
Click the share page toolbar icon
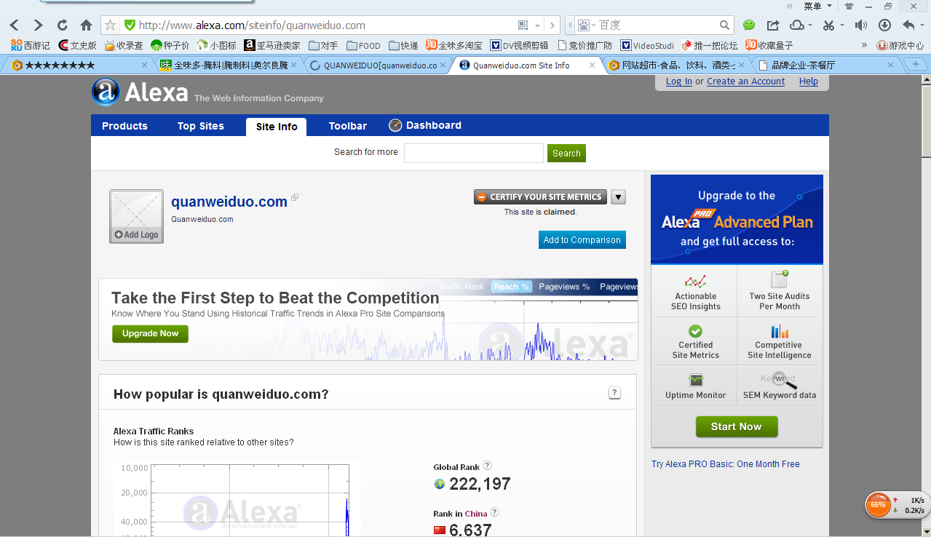(x=773, y=25)
